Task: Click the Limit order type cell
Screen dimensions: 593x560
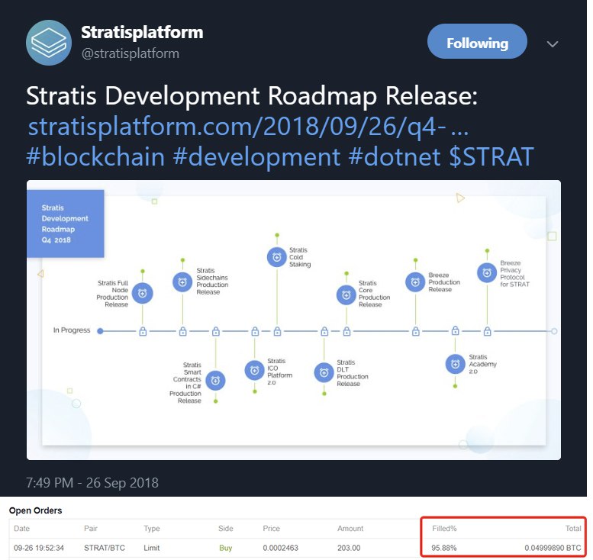Action: point(152,548)
